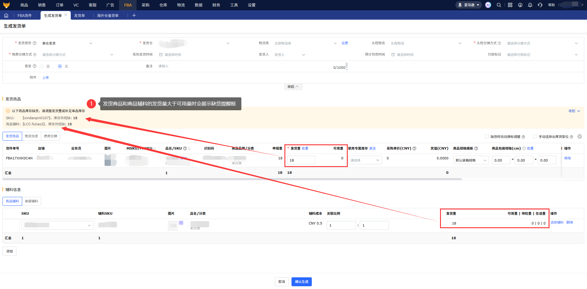Open the 使用专属库存 请选择 dropdown
This screenshot has height=289, width=587.
(365, 160)
